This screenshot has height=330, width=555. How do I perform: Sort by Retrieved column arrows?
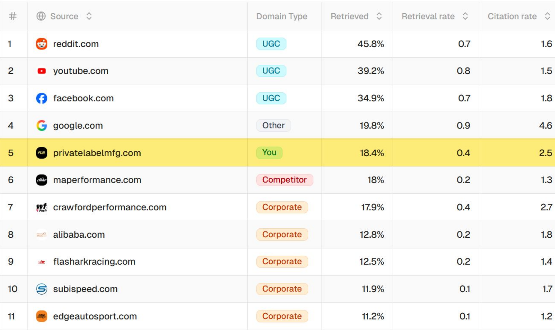click(x=379, y=16)
